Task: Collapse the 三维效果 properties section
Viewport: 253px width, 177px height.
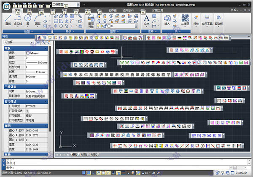Action: click(46, 87)
